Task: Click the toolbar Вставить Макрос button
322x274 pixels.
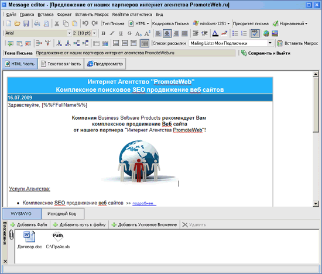Action: pyautogui.click(x=297, y=43)
